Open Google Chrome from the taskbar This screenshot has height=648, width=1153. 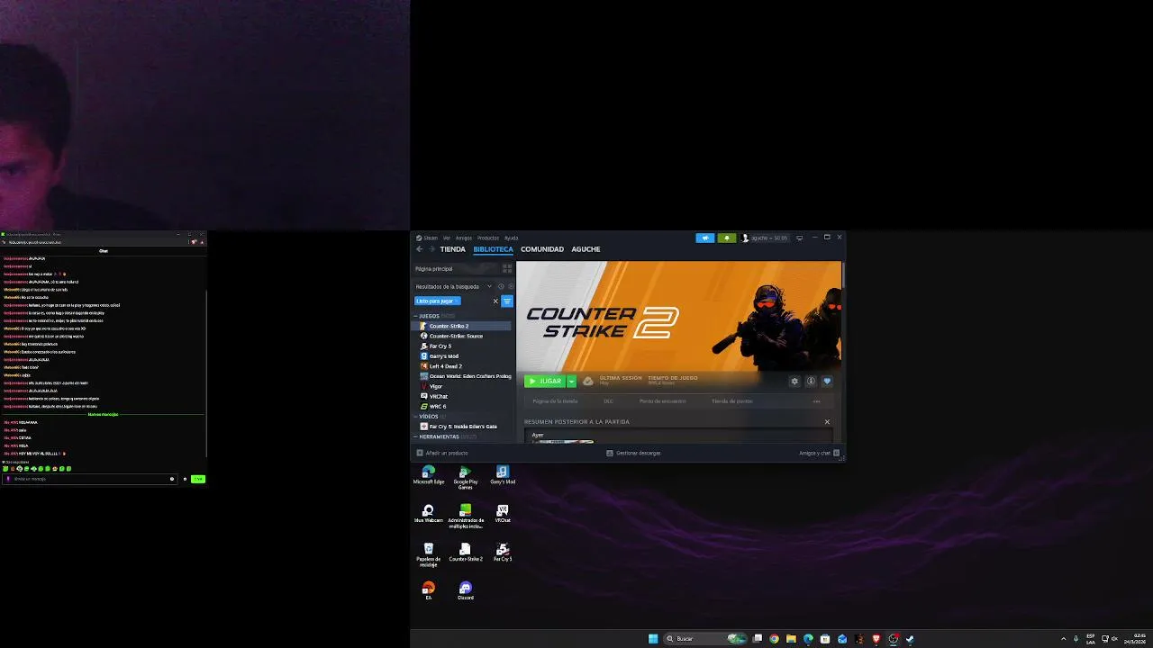tap(774, 639)
